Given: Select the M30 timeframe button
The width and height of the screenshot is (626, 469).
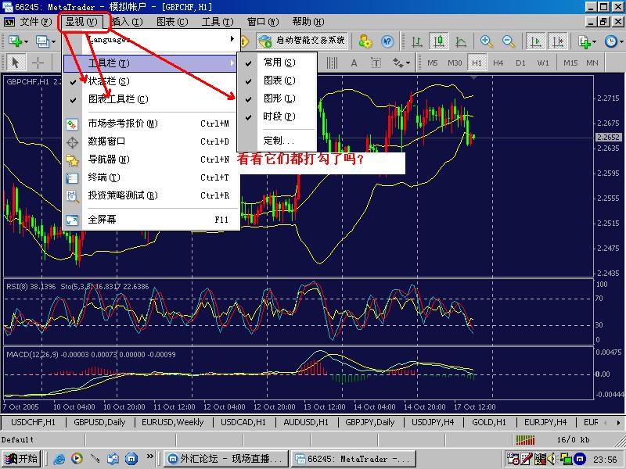Looking at the screenshot, I should click(455, 63).
